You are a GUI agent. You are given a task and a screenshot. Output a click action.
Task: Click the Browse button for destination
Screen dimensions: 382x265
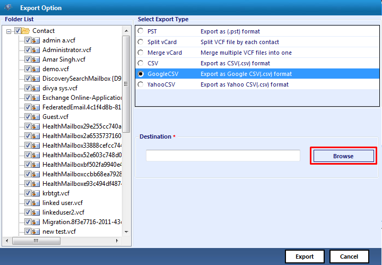[343, 156]
